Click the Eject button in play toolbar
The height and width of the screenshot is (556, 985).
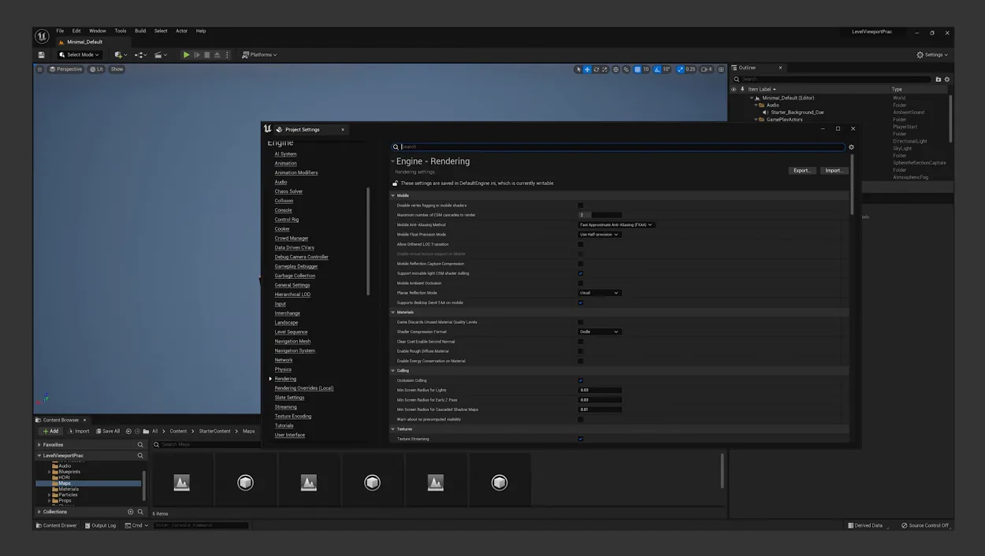coord(217,55)
